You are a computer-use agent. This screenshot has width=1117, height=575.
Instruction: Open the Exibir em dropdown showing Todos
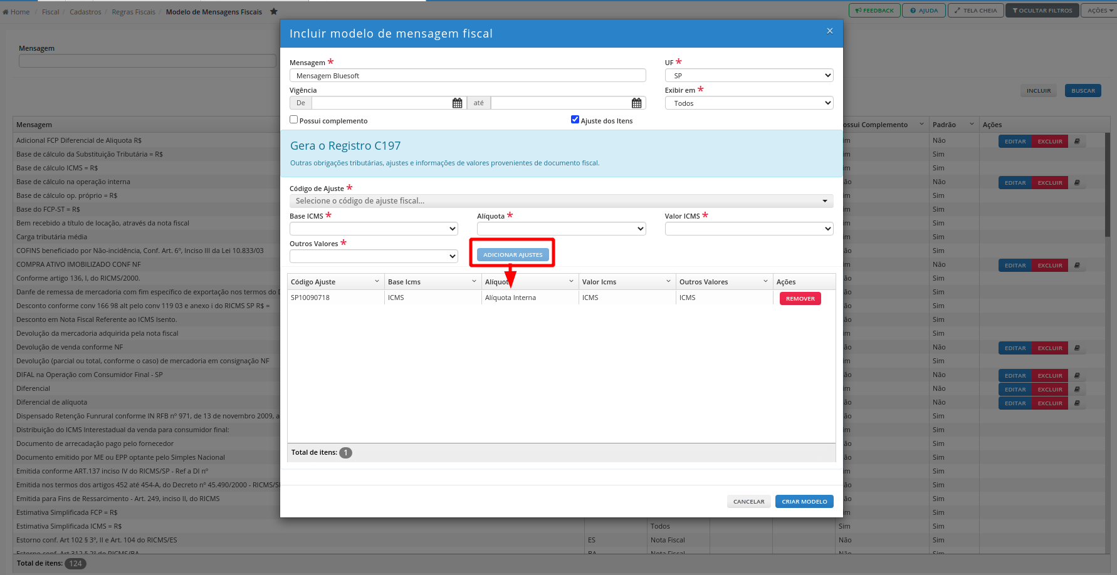coord(749,103)
